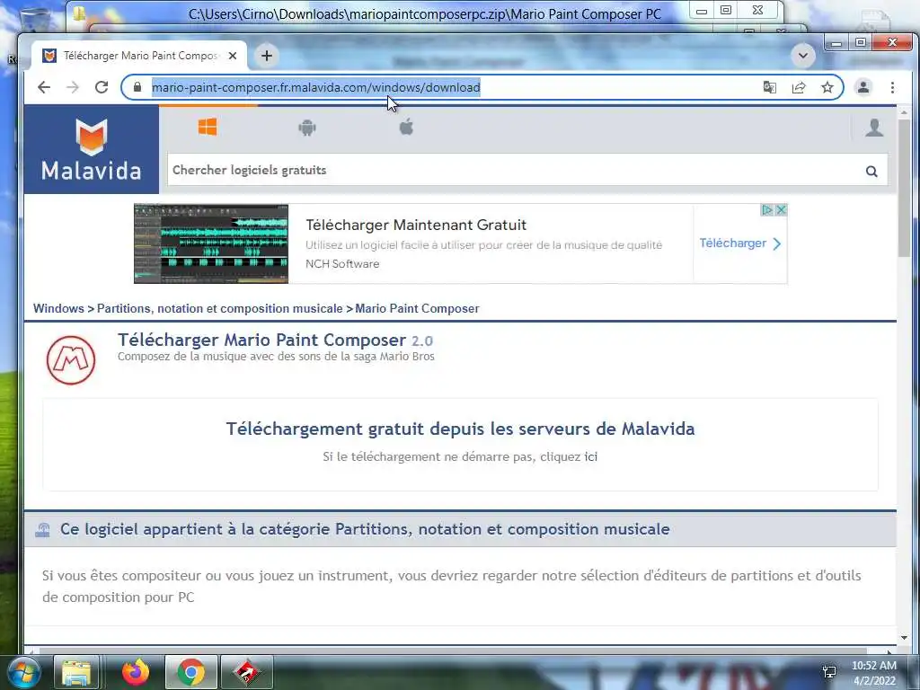This screenshot has width=920, height=690.
Task: Click the padlock site info icon
Action: (x=137, y=87)
